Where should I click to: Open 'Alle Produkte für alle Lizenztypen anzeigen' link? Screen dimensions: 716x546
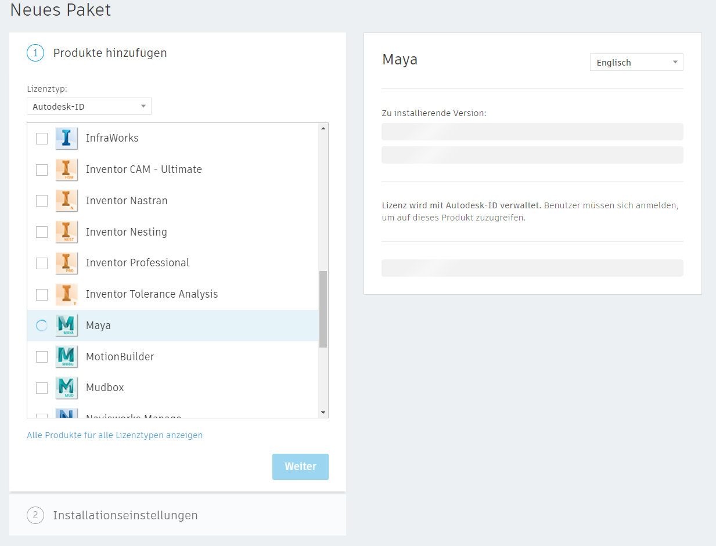coord(115,435)
